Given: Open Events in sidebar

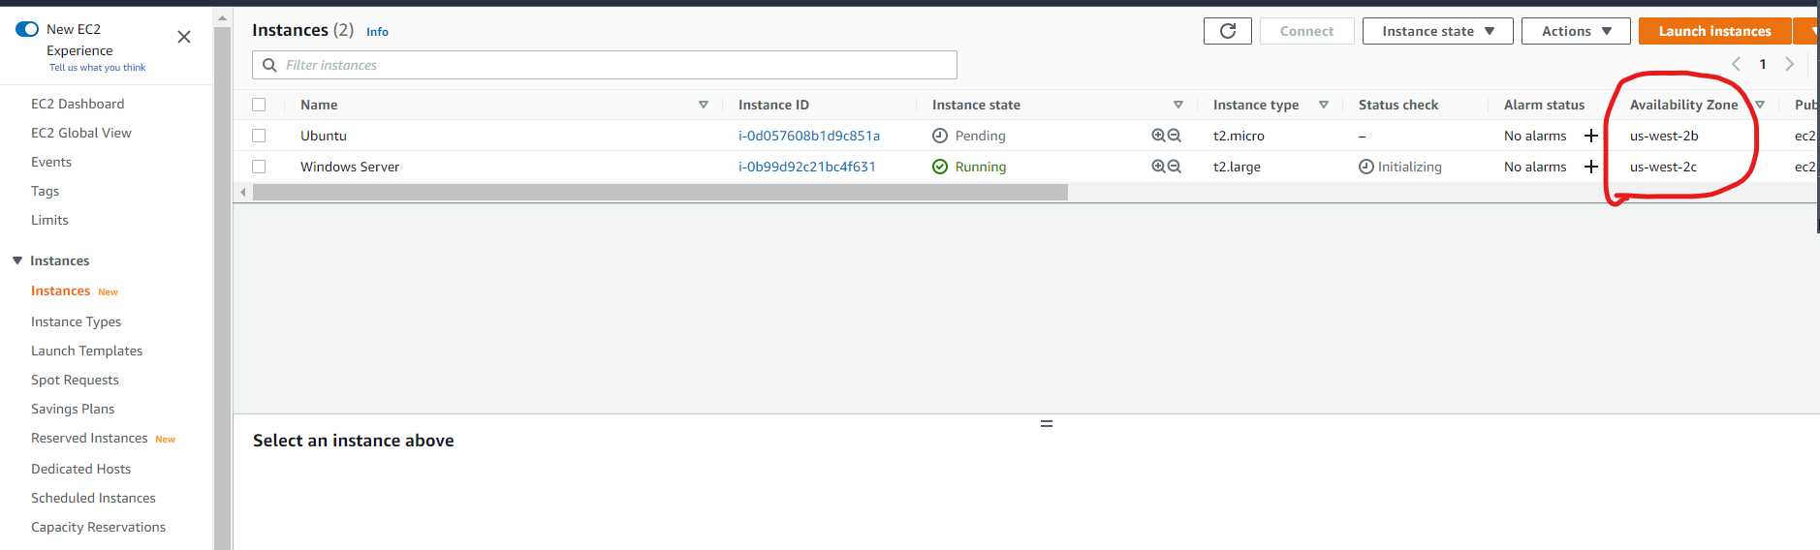Looking at the screenshot, I should [x=51, y=162].
